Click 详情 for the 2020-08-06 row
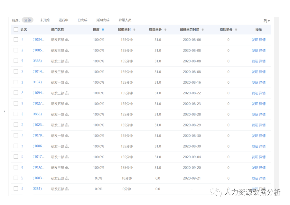The image size is (290, 205). pyautogui.click(x=262, y=40)
